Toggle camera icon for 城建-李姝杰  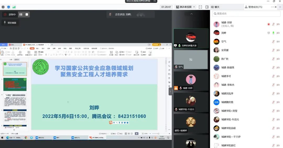click(x=278, y=85)
